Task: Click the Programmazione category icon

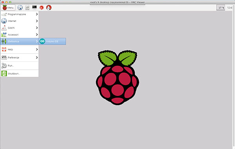Action: pos(4,15)
